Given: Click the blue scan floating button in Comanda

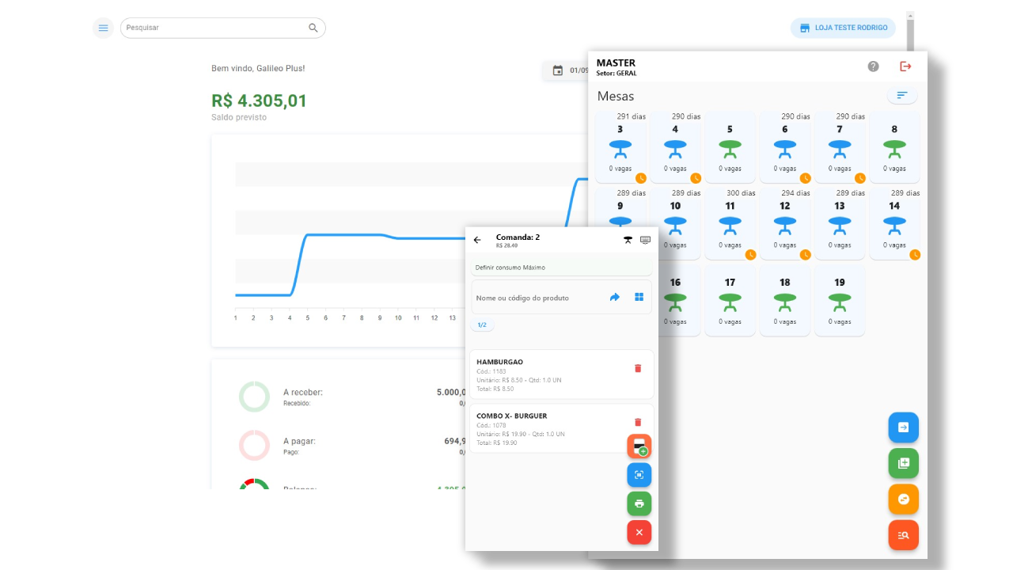Looking at the screenshot, I should (639, 475).
